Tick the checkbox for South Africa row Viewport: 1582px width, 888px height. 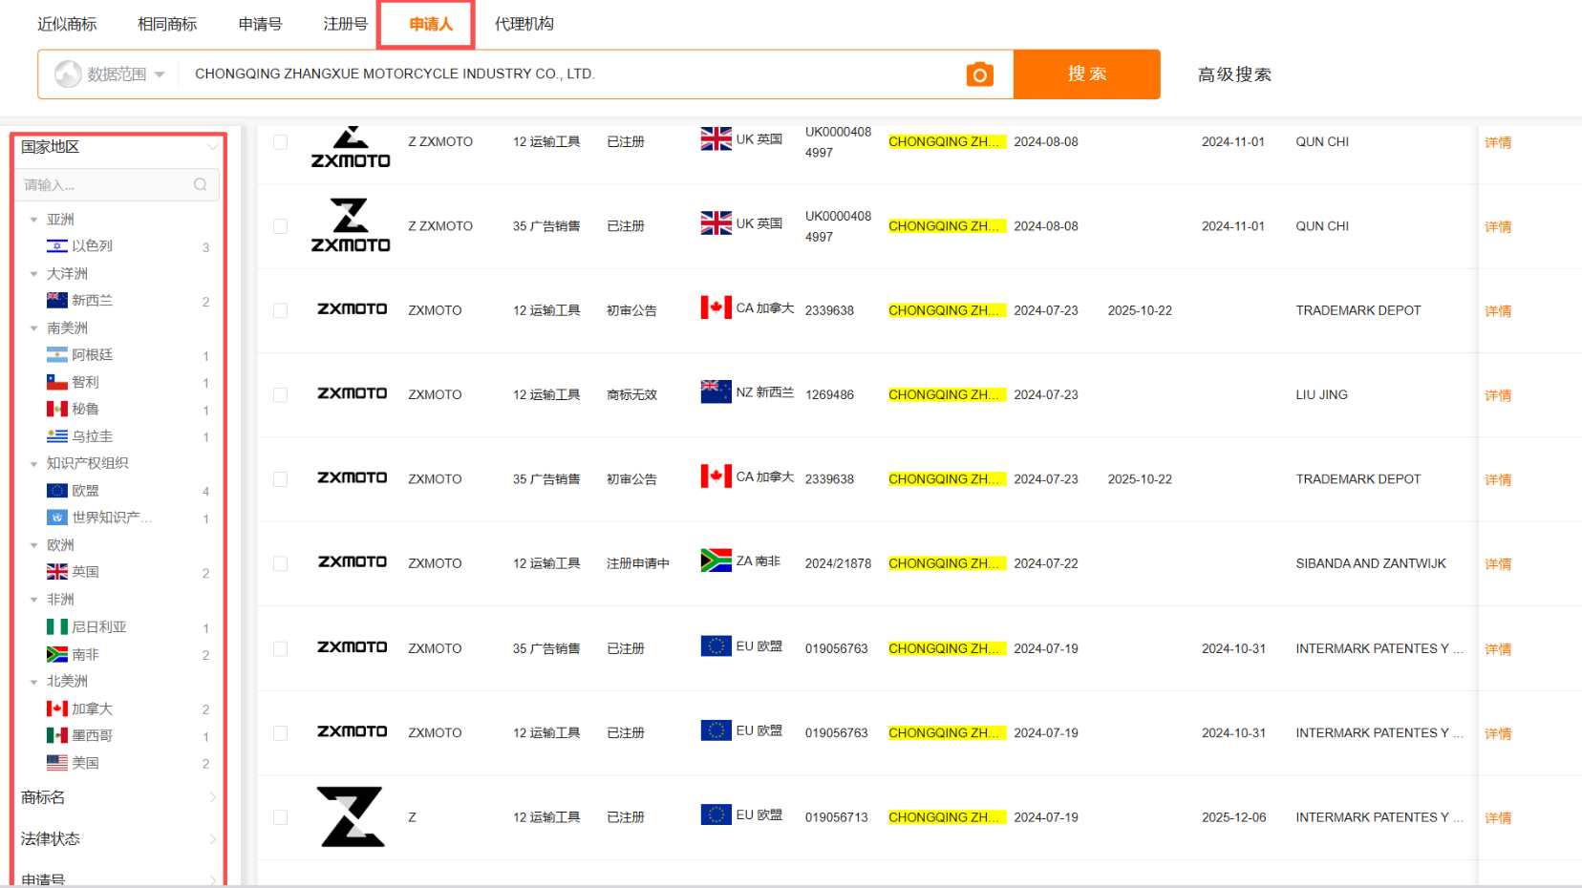coord(280,563)
